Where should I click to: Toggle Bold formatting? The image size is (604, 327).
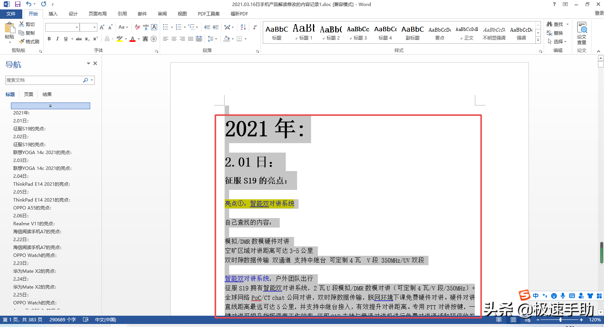click(x=49, y=39)
